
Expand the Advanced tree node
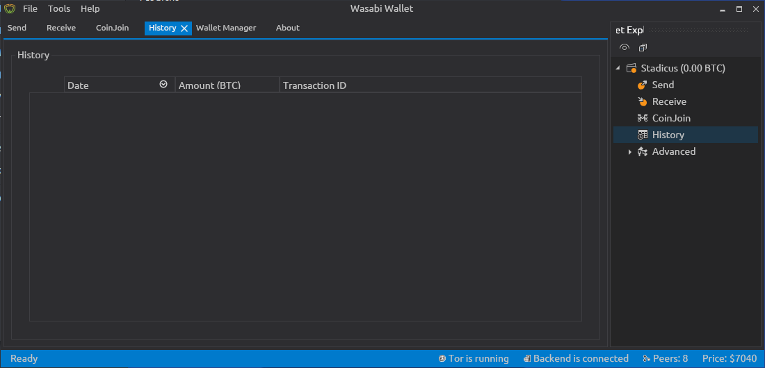coord(630,152)
